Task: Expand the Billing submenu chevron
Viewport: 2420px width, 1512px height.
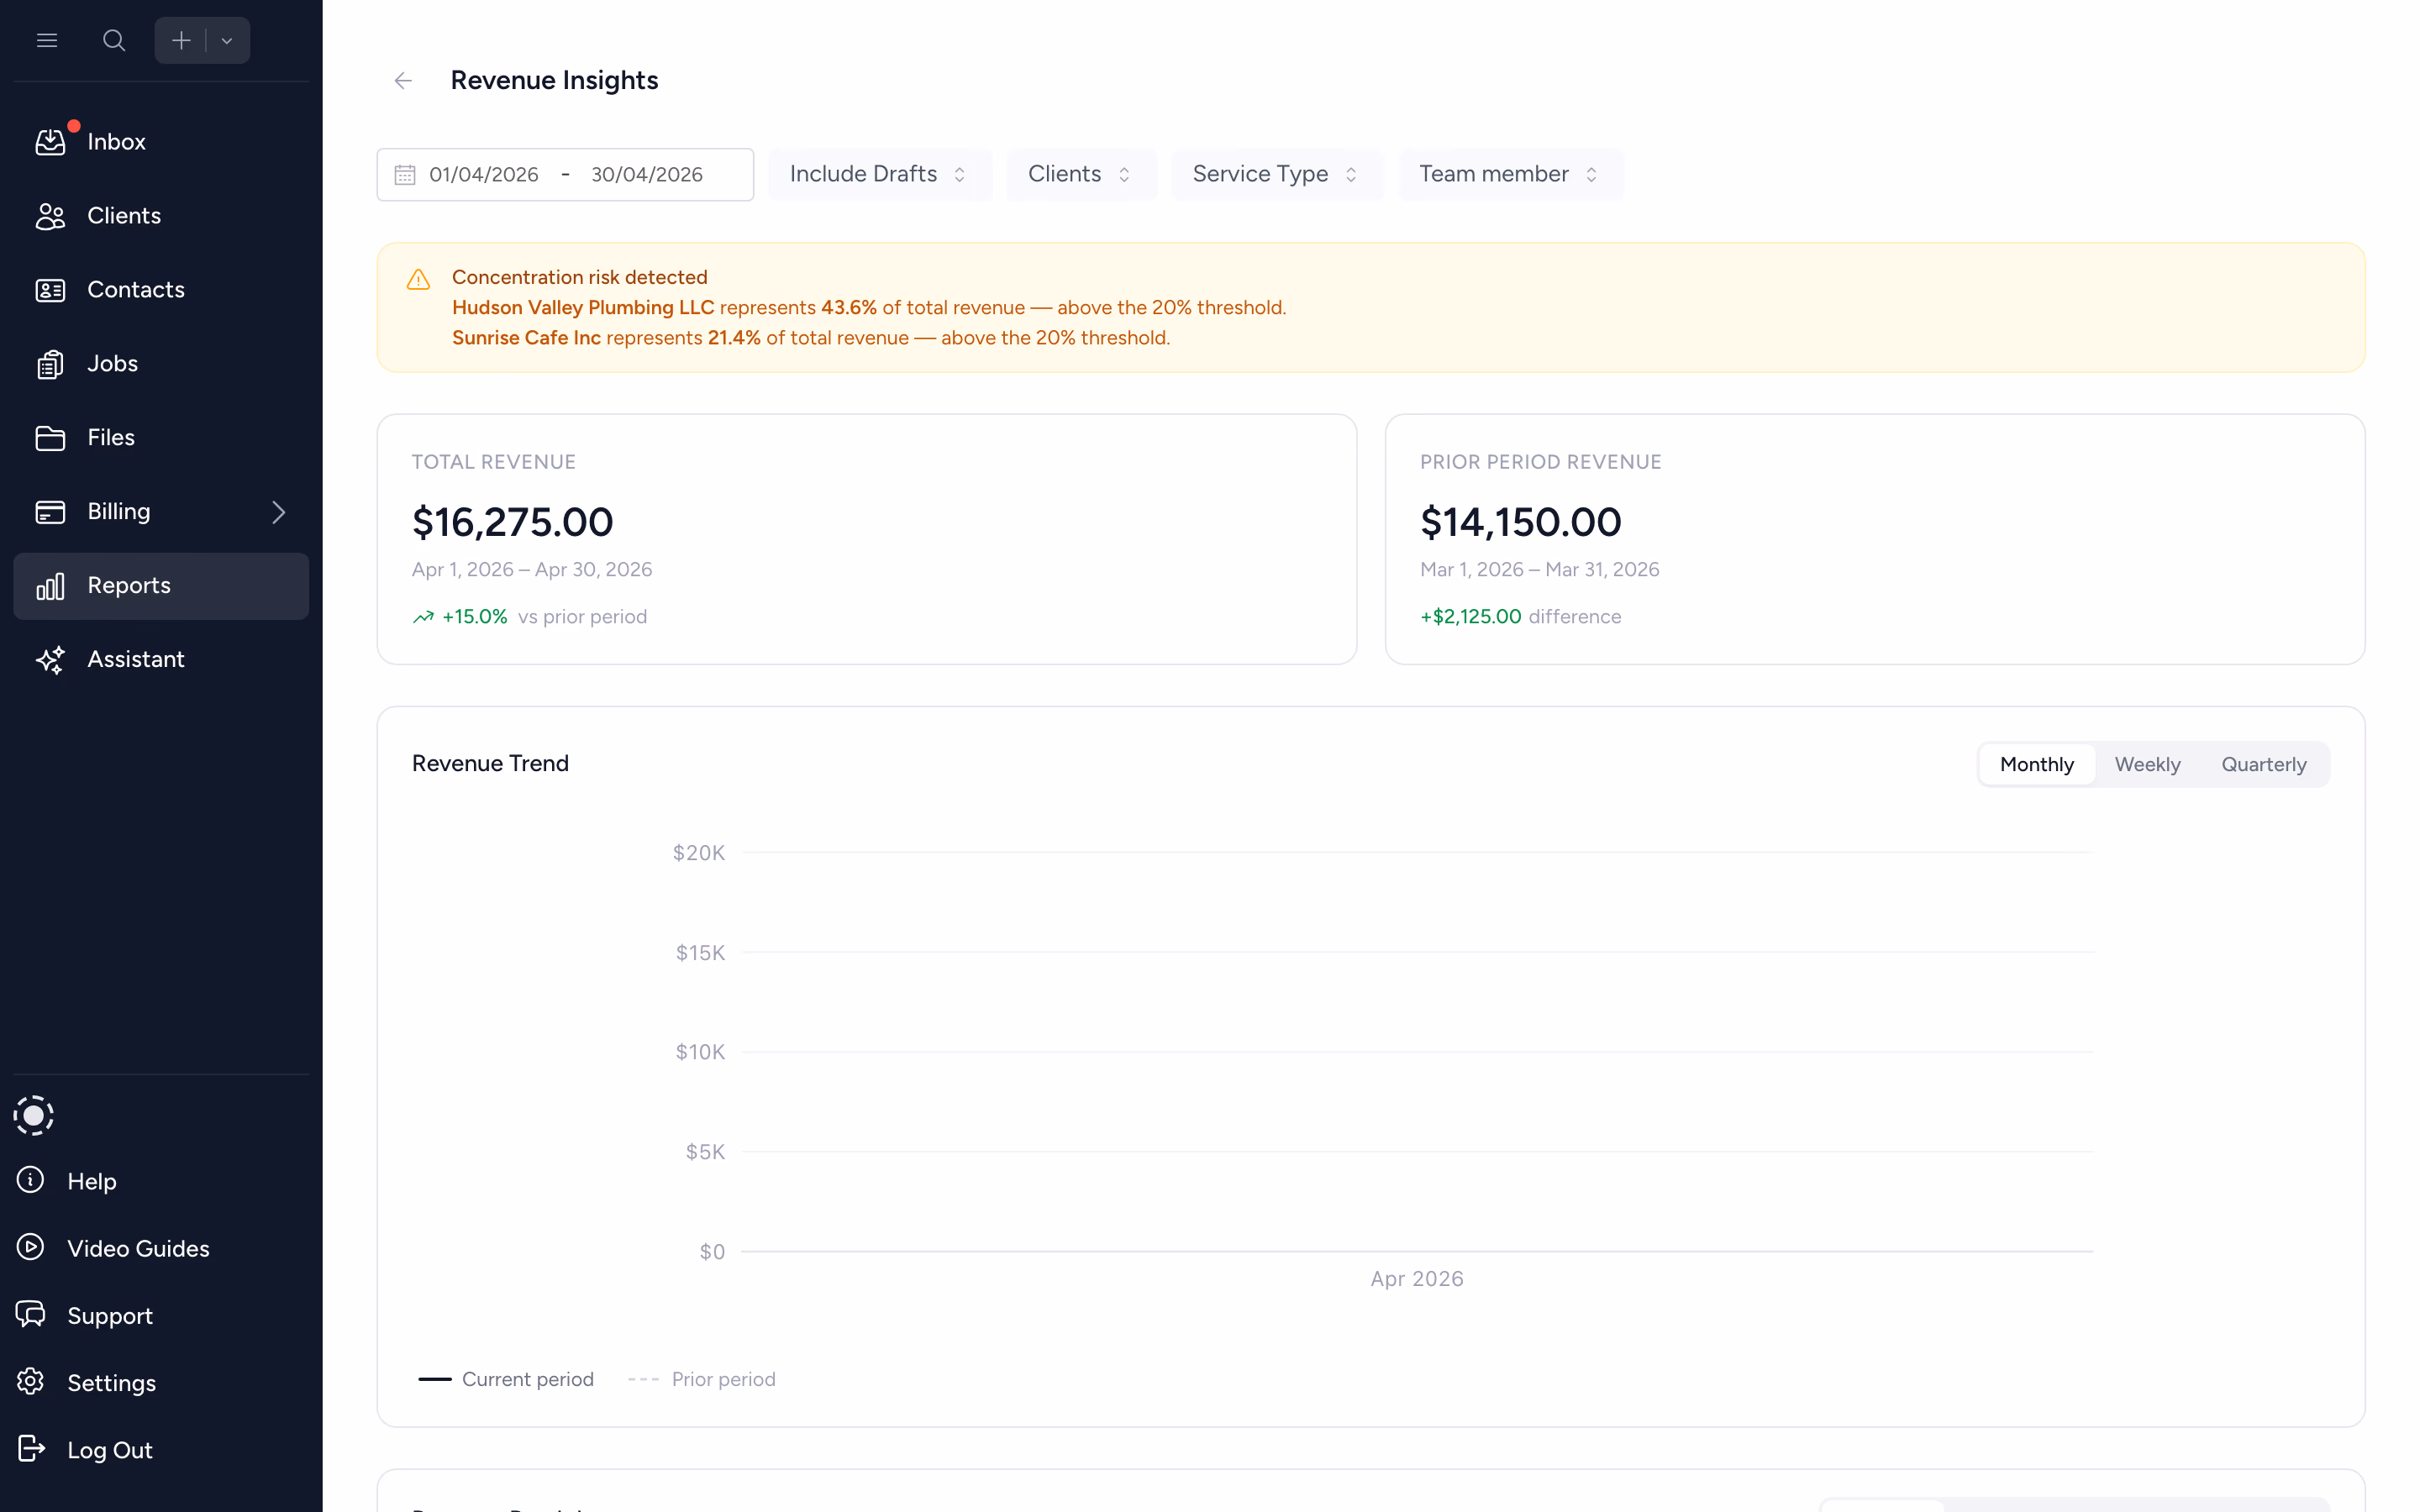Action: 279,511
